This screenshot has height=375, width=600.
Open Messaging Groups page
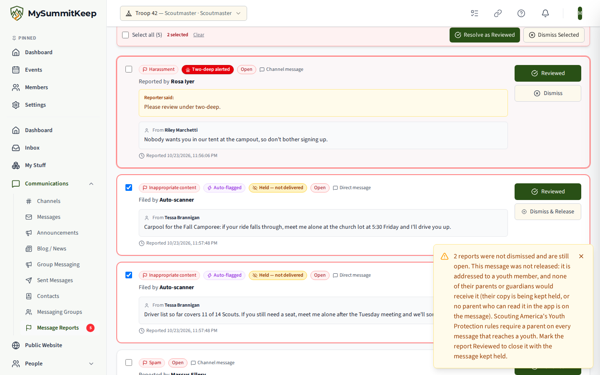tap(60, 312)
